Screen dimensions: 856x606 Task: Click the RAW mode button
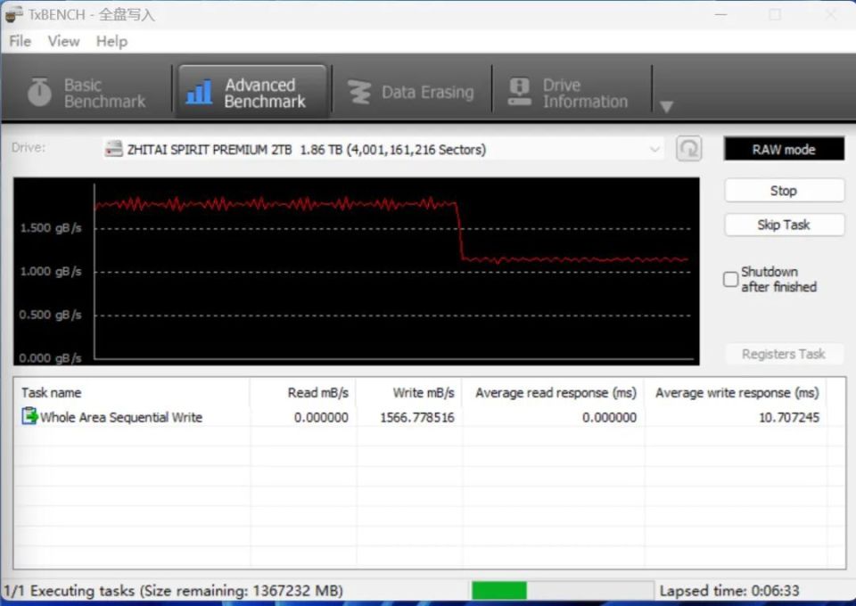coord(784,149)
